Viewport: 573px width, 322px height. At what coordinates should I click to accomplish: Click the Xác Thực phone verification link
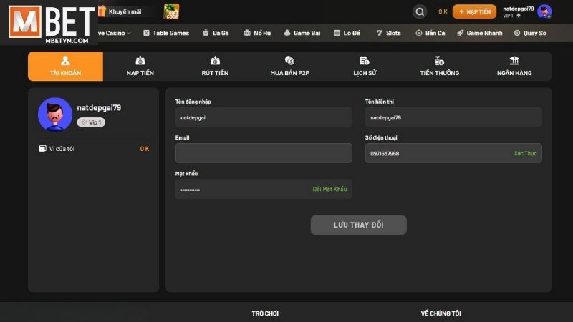click(x=525, y=154)
